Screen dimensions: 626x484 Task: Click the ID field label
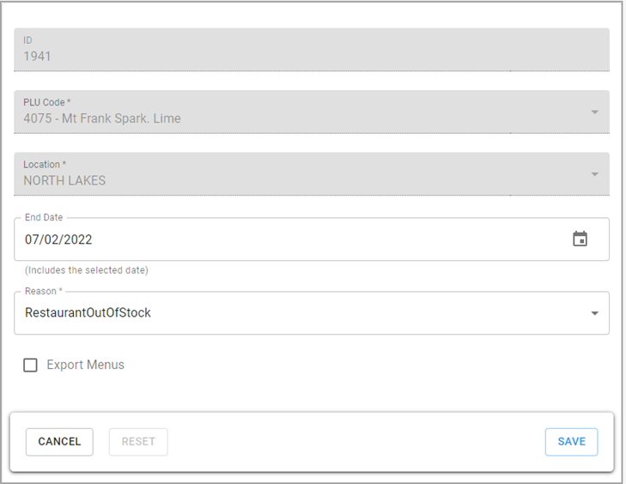[x=27, y=40]
